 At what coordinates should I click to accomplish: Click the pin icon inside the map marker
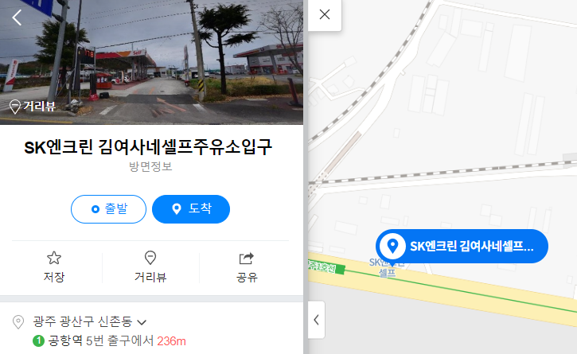392,246
